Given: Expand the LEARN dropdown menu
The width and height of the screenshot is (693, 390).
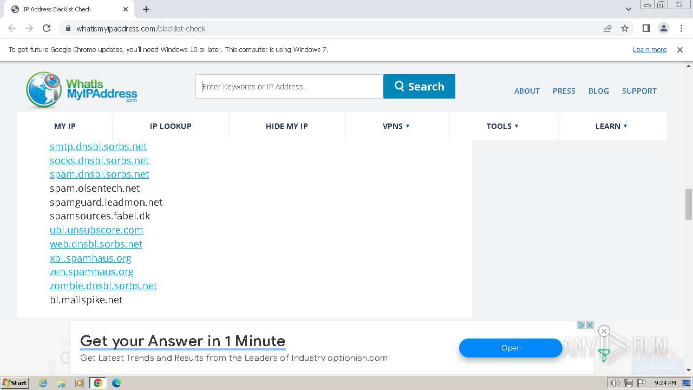Looking at the screenshot, I should (611, 126).
